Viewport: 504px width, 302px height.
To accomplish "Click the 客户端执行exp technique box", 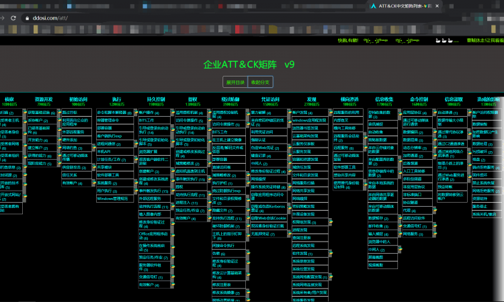I will [x=115, y=136].
